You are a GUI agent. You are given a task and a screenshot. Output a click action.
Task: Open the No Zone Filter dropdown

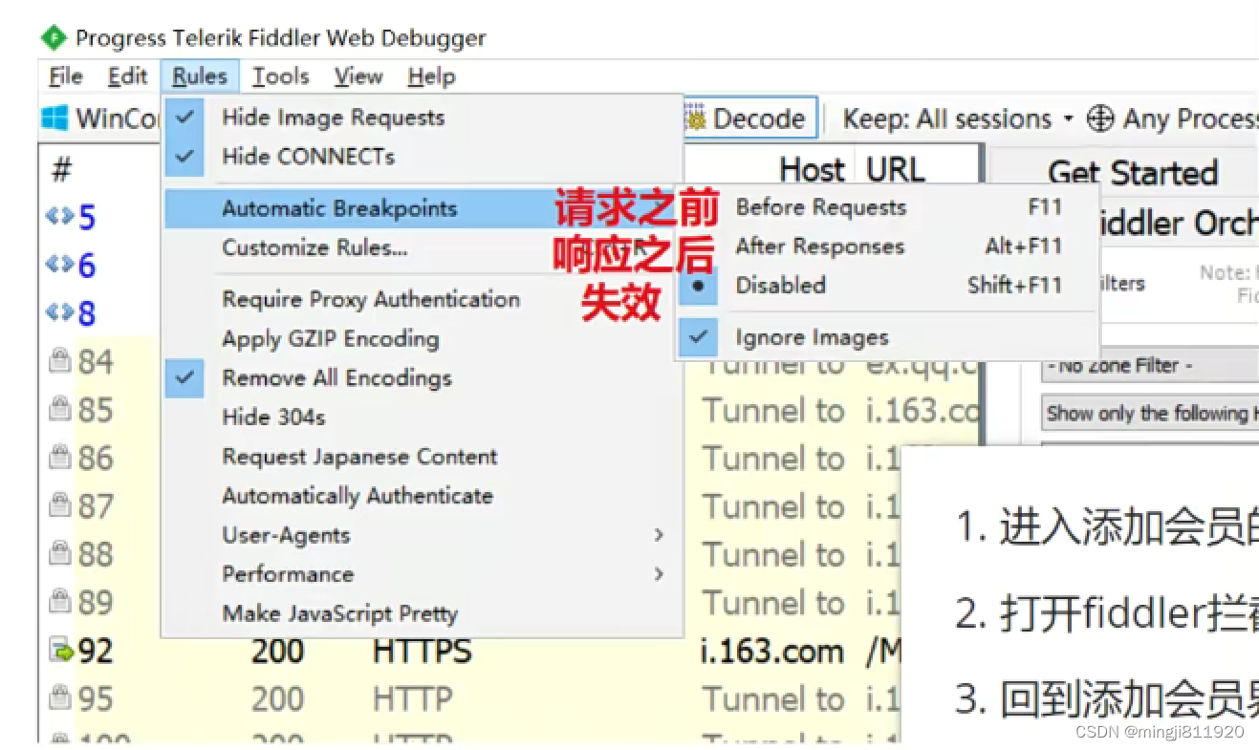point(1149,365)
